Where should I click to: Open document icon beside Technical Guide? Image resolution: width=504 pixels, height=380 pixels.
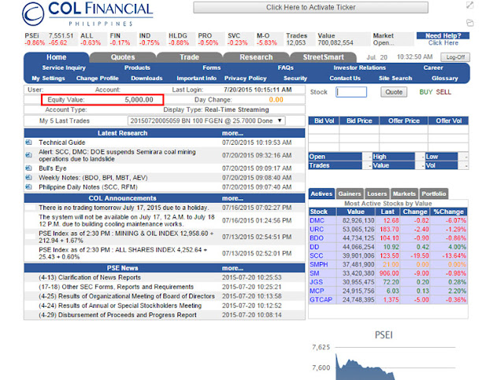tap(28, 142)
